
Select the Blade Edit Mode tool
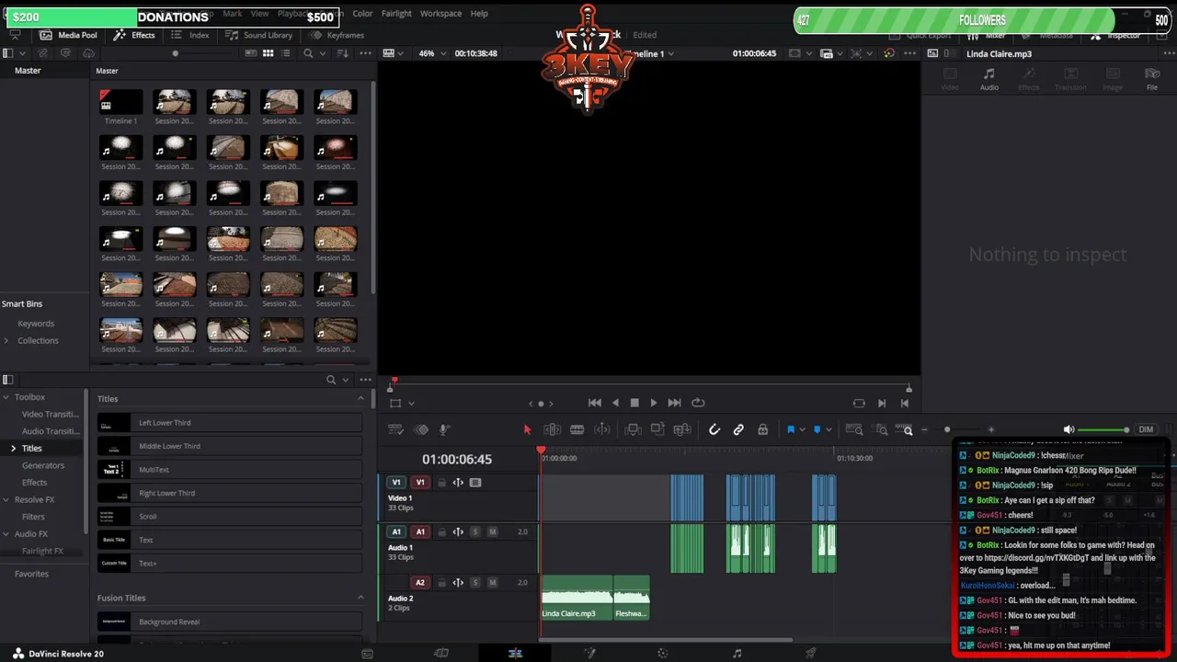pos(577,429)
